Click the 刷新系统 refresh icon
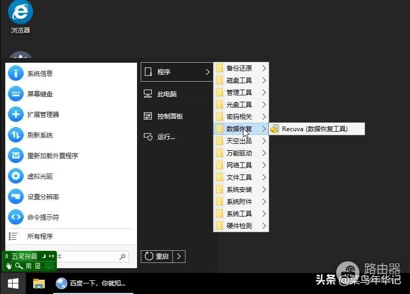This screenshot has width=410, height=294. click(16, 135)
